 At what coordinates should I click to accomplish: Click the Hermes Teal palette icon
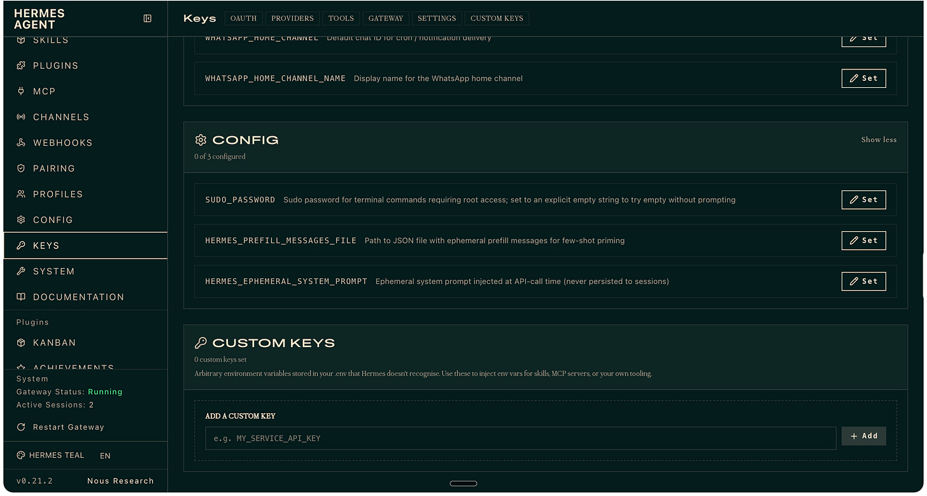pyautogui.click(x=21, y=455)
